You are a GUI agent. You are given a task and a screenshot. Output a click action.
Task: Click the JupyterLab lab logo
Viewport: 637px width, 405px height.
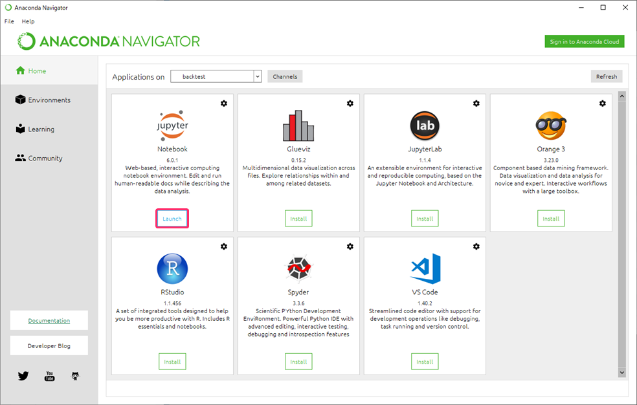(425, 126)
